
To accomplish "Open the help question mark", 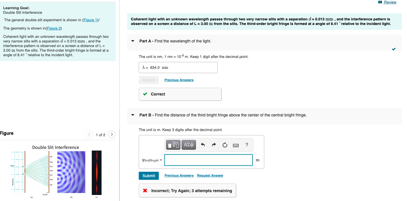I will tap(247, 145).
